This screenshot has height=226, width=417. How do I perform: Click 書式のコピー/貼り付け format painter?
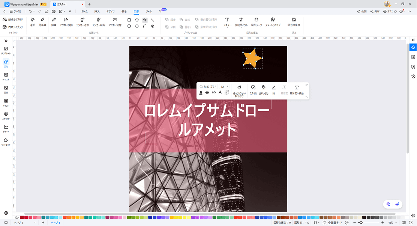(239, 89)
